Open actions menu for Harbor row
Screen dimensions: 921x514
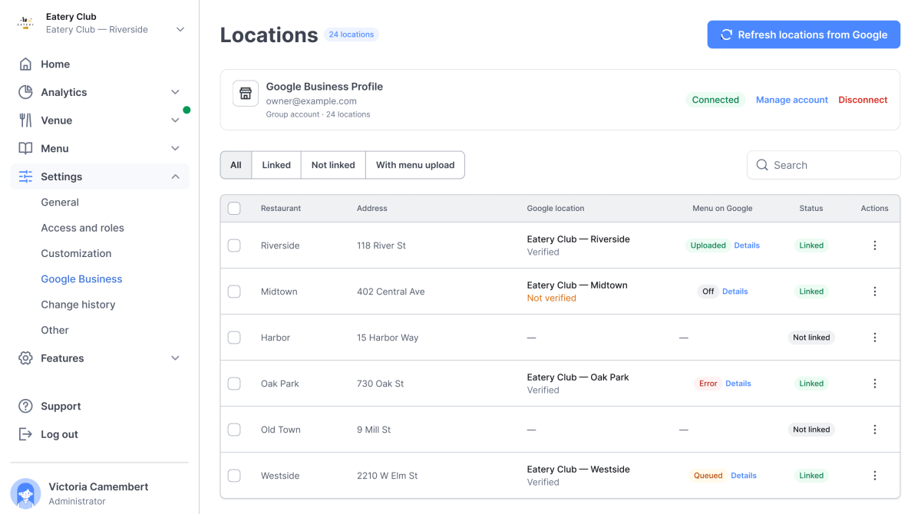(x=875, y=338)
